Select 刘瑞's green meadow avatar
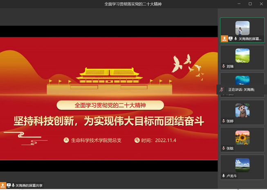Image resolution: width=267 pixels, height=190 pixels. click(x=242, y=55)
